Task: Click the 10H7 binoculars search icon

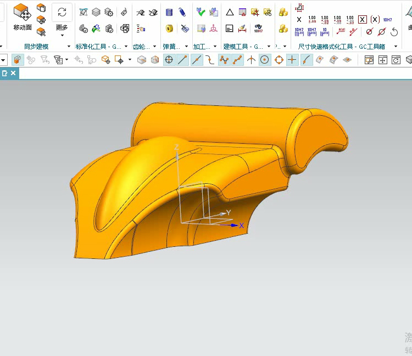Action: click(258, 28)
